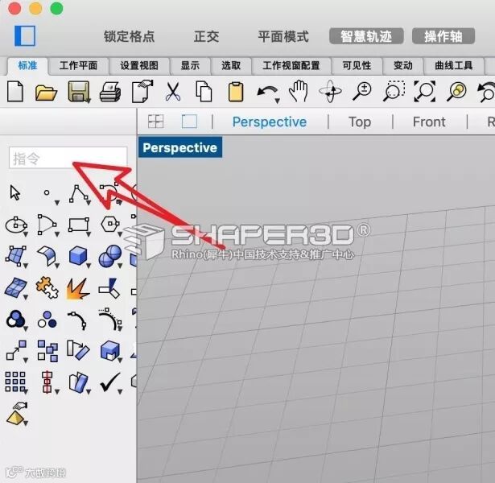The width and height of the screenshot is (495, 483).
Task: Select the pointer selection tool
Action: (14, 193)
